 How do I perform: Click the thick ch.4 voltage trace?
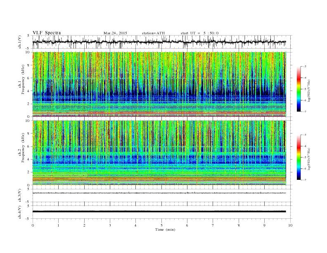tap(159, 212)
